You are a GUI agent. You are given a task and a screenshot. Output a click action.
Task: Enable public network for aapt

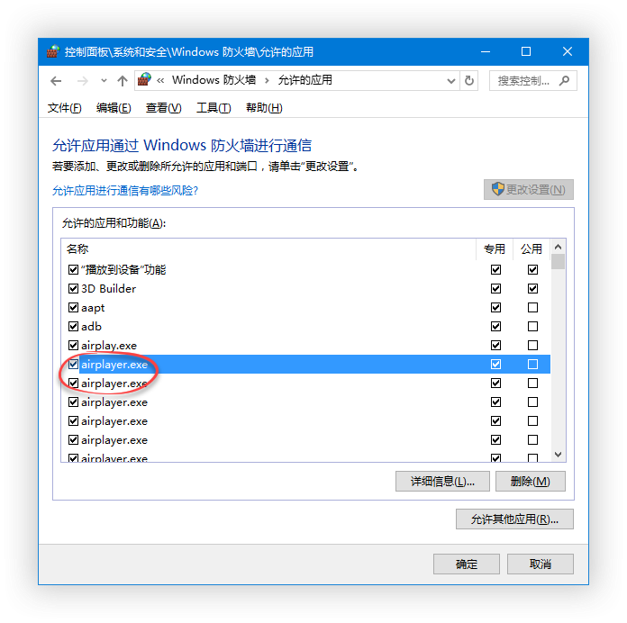click(x=532, y=307)
